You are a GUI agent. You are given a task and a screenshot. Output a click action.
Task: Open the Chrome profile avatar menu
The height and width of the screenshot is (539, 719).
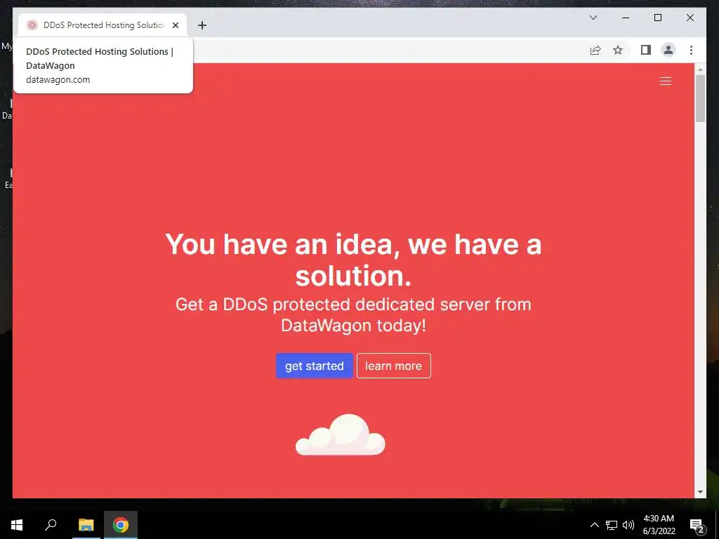[668, 50]
